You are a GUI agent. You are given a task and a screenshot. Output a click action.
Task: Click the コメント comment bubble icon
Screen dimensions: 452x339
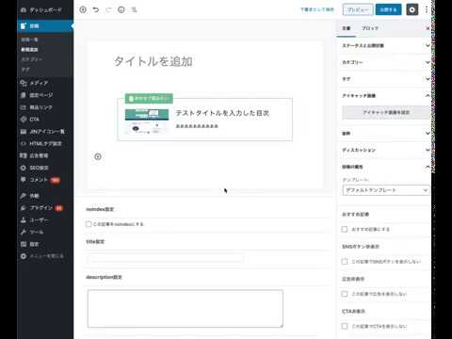[24, 180]
